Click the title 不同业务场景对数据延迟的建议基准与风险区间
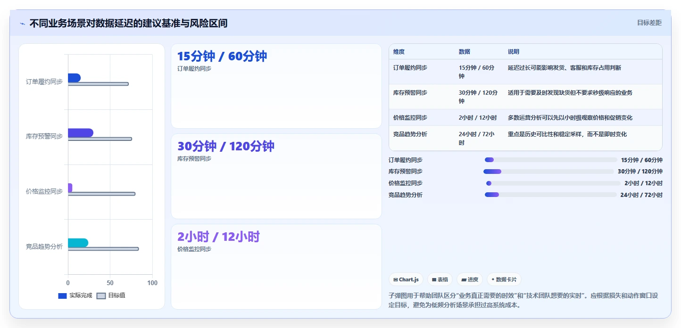 pos(128,23)
